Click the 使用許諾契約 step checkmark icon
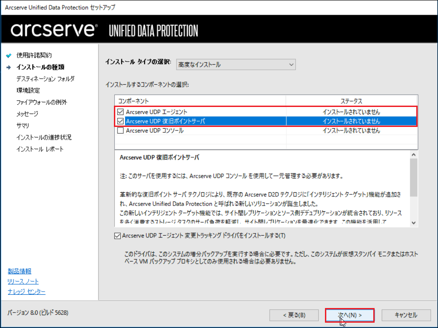The height and width of the screenshot is (328, 438). tap(9, 55)
